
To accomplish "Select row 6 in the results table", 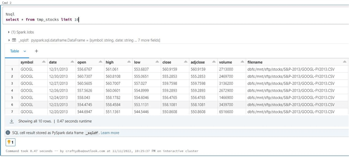I will point(12,105).
